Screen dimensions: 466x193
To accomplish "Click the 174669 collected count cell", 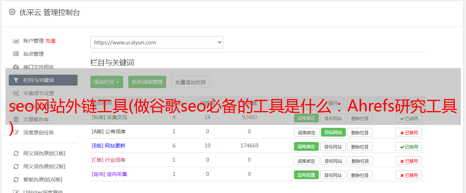I will tap(249, 146).
